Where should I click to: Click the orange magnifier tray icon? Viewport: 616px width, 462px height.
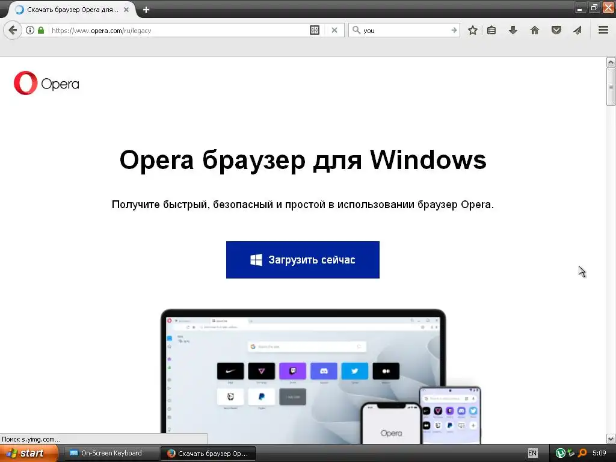582,453
